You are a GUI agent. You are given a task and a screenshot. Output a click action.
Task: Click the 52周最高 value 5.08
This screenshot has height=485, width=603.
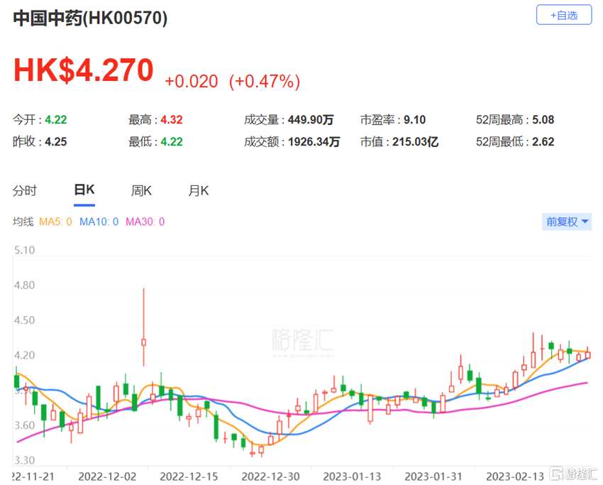(543, 120)
